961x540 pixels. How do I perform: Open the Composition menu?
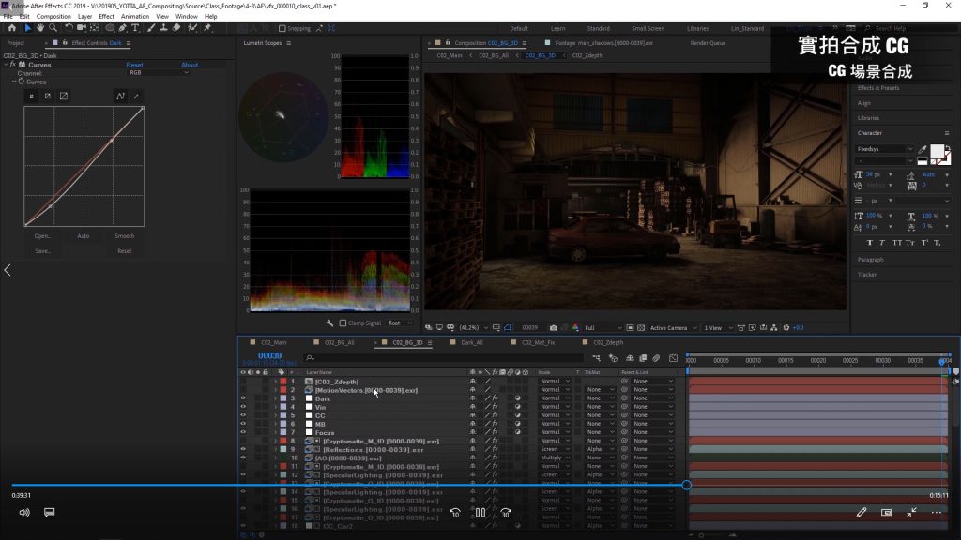pyautogui.click(x=53, y=16)
